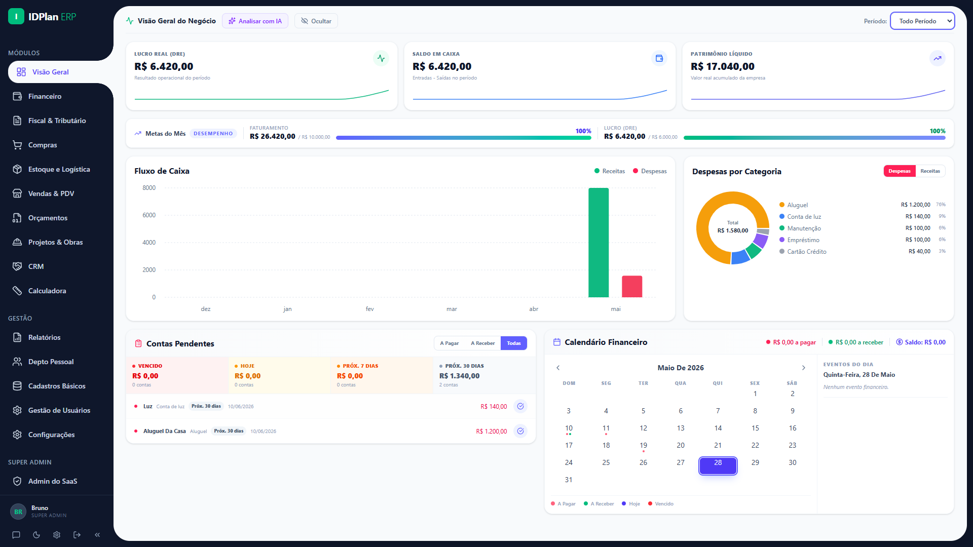Click the green May bar in chart
This screenshot has width=973, height=547.
598,243
